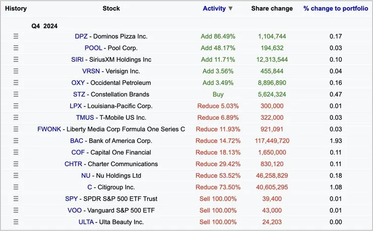Click the SPY ticker link
The image size is (373, 231).
click(x=72, y=199)
